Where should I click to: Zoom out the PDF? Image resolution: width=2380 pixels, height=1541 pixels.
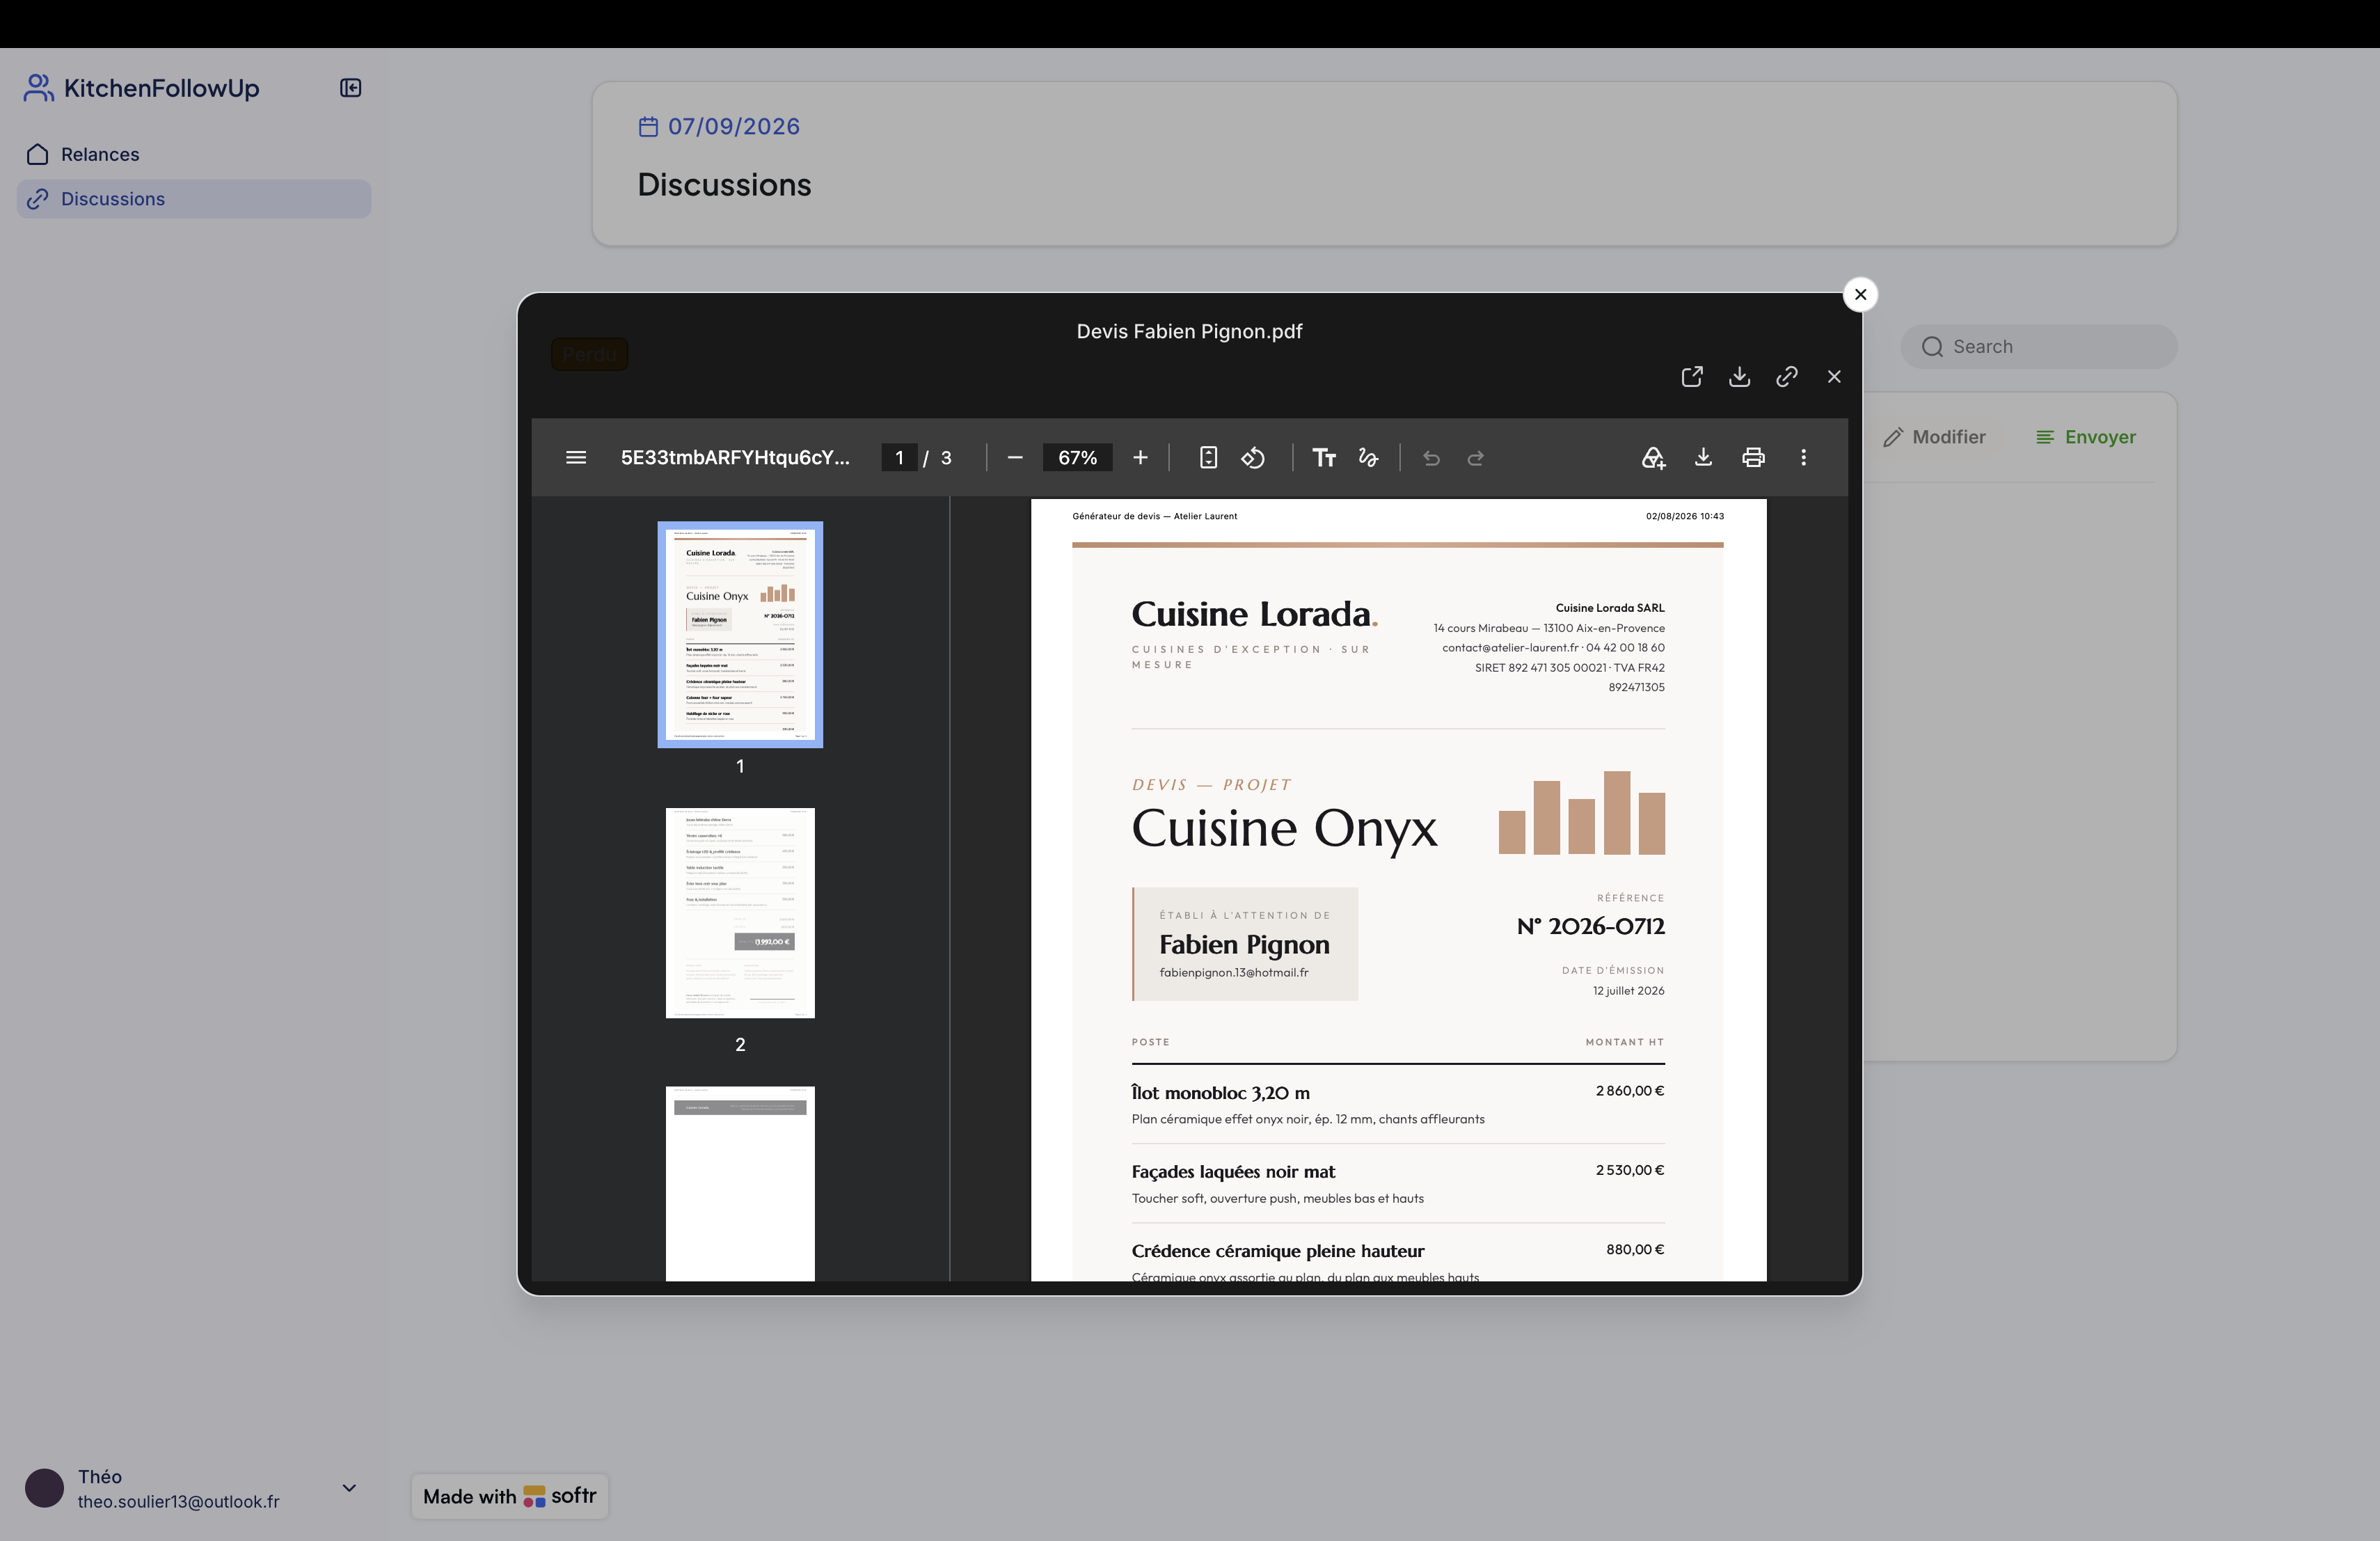(1015, 457)
